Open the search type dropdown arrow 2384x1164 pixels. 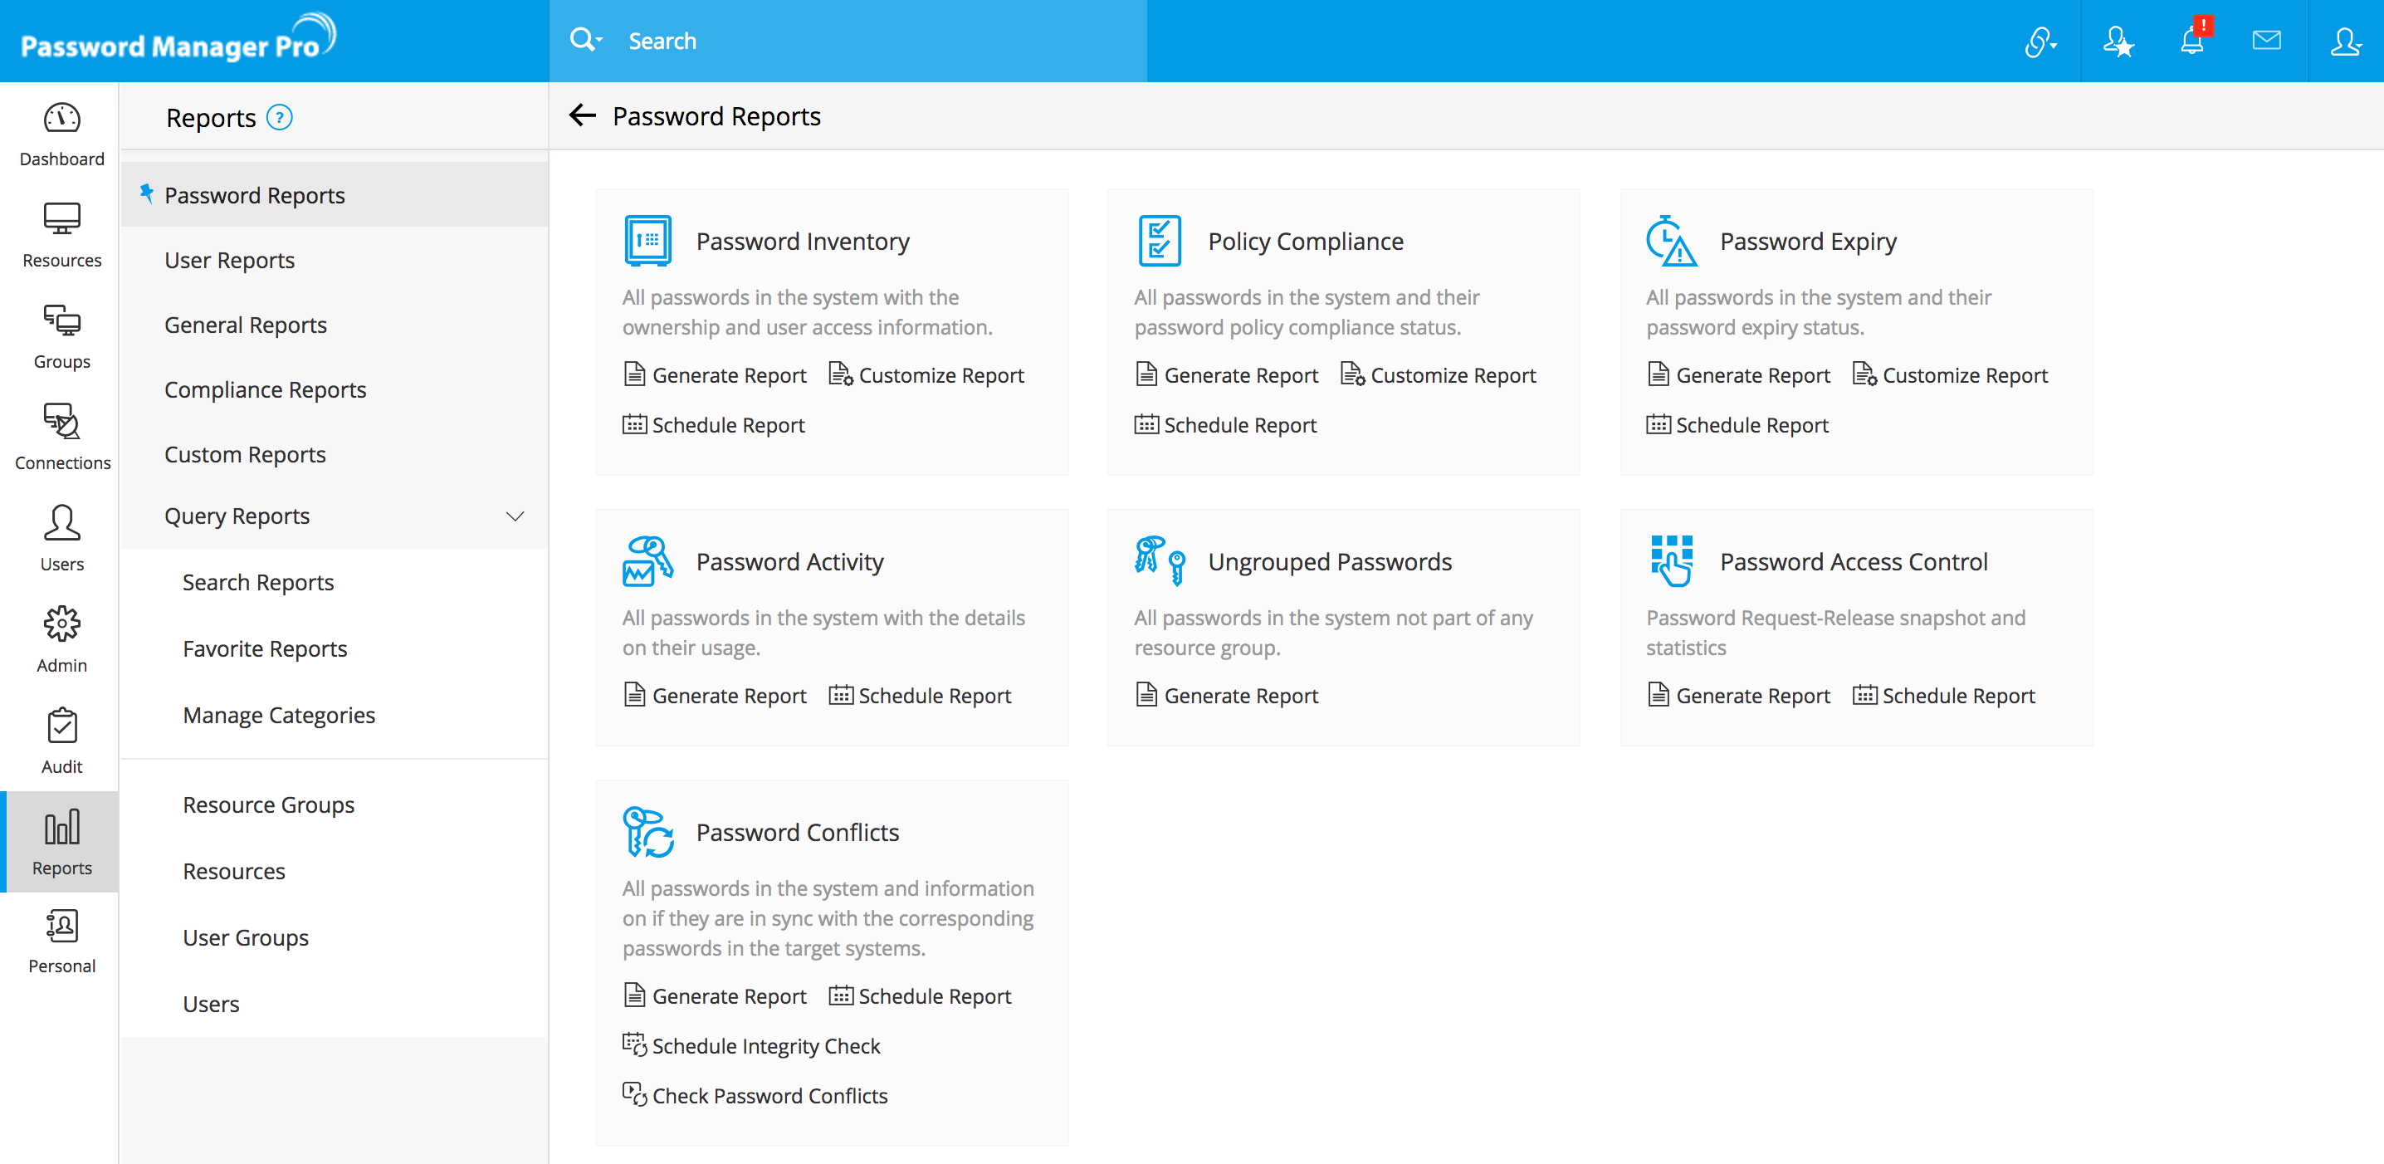(599, 40)
